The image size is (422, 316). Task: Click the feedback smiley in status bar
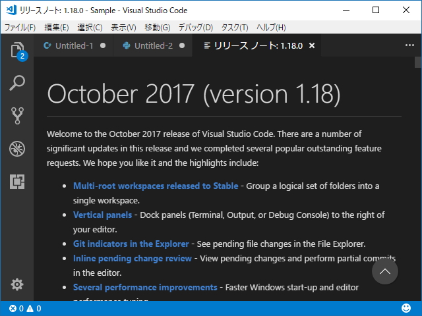pos(406,308)
